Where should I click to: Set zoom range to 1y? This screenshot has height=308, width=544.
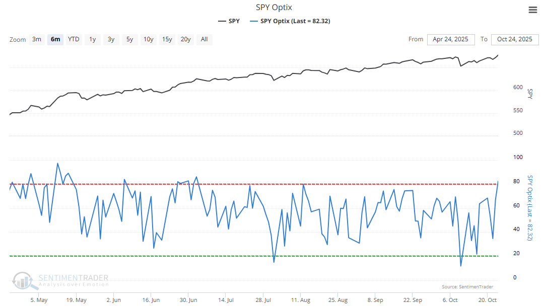(x=92, y=39)
